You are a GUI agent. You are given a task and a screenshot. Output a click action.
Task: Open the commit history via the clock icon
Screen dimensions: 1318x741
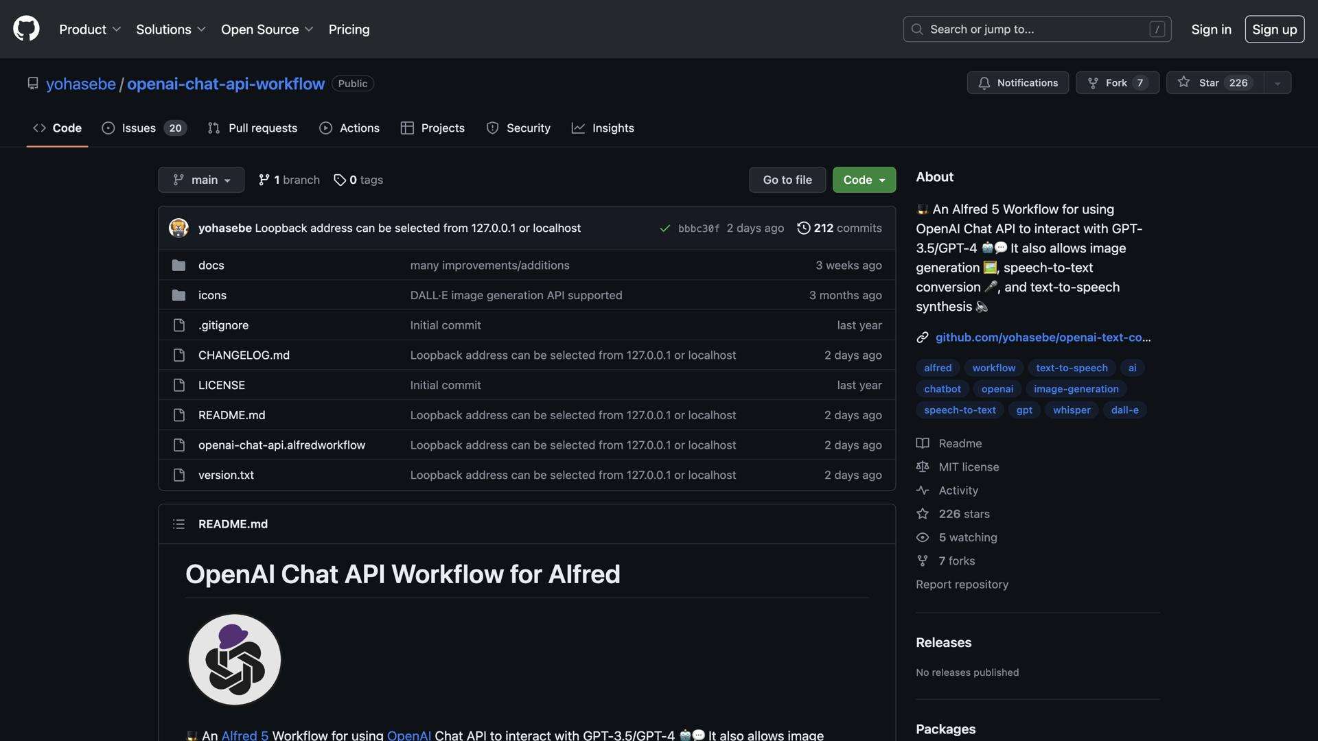tap(804, 228)
